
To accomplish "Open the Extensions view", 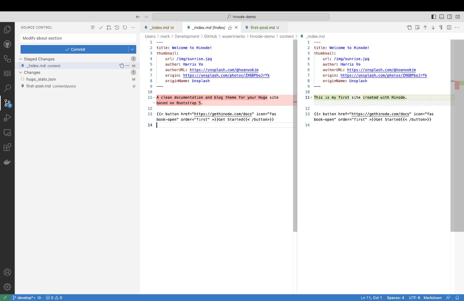I will [x=7, y=147].
